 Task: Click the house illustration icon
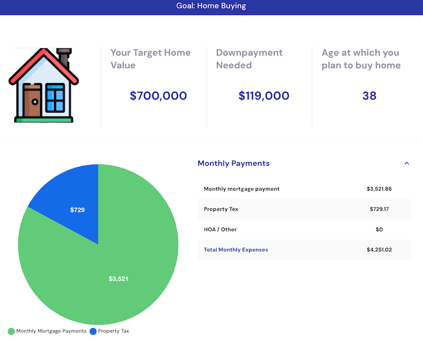coord(43,85)
